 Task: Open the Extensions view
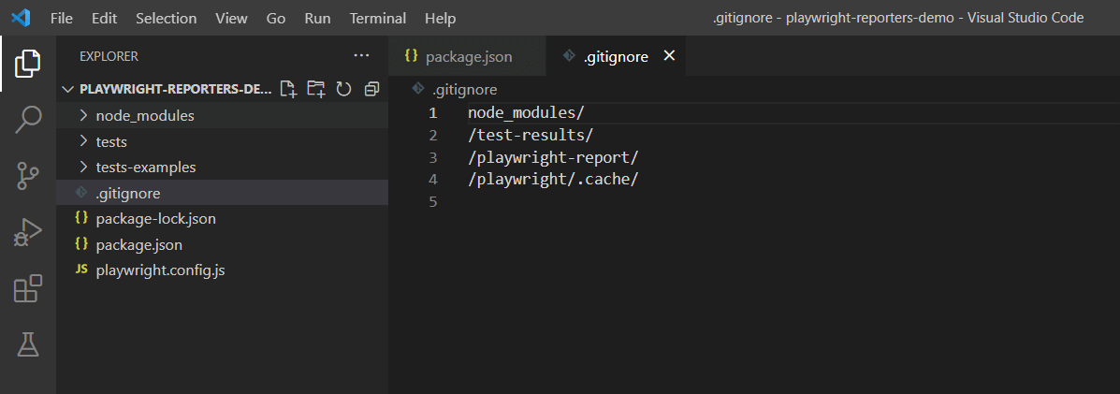click(x=28, y=288)
